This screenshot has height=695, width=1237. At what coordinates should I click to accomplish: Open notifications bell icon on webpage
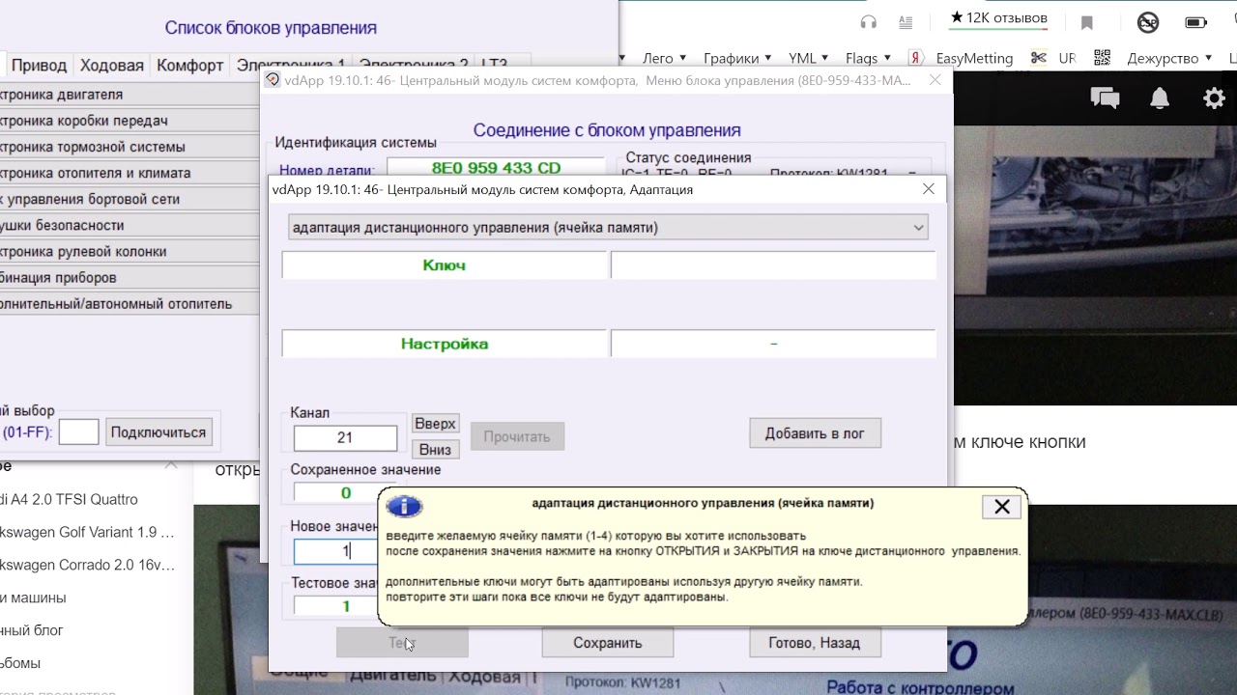pyautogui.click(x=1160, y=97)
